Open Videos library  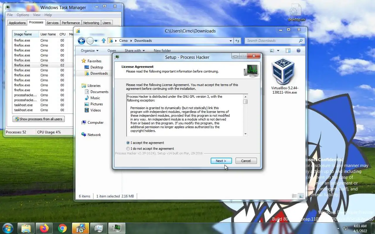point(93,110)
